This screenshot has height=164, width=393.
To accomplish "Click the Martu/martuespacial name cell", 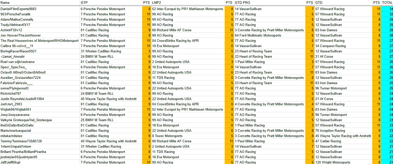I will click(x=40, y=131).
